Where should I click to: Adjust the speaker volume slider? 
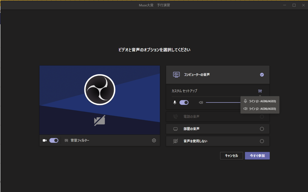coord(223,102)
